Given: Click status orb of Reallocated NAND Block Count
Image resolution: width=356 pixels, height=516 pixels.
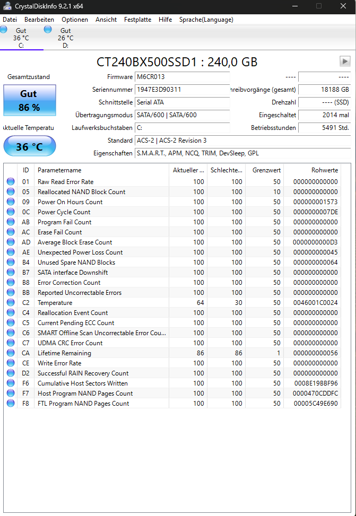Looking at the screenshot, I should (11, 191).
